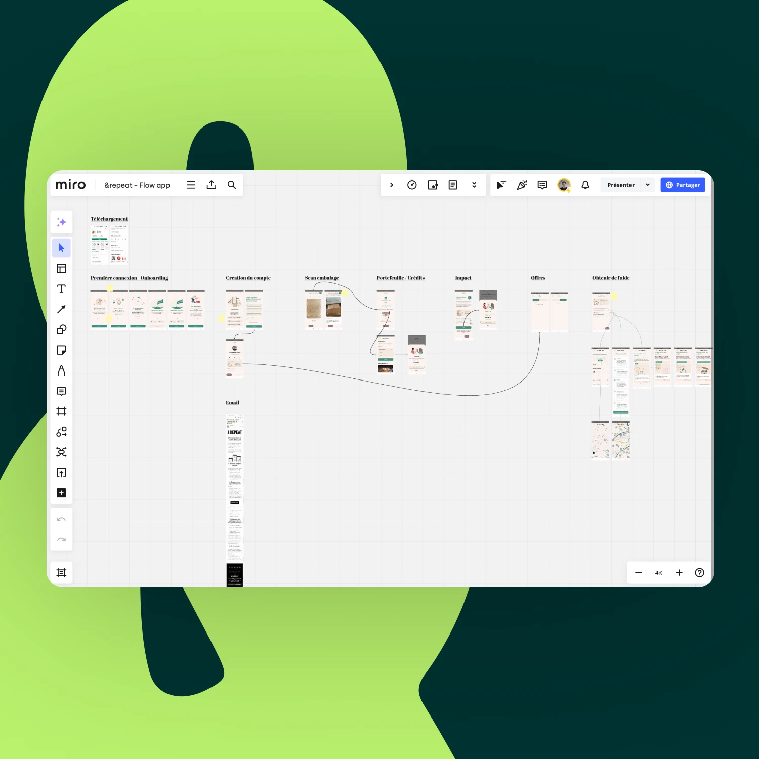The height and width of the screenshot is (759, 759).
Task: Zoom in with the plus button
Action: 679,573
